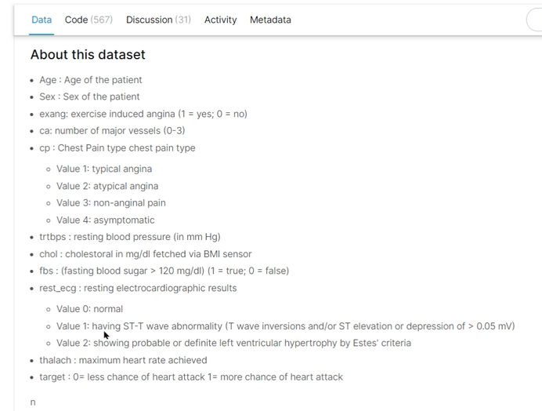
Task: Go to the Activity tab
Action: (x=220, y=20)
